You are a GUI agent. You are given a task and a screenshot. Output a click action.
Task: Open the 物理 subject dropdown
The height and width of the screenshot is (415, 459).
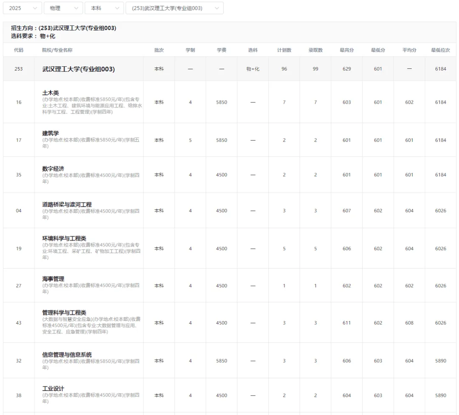(x=63, y=8)
